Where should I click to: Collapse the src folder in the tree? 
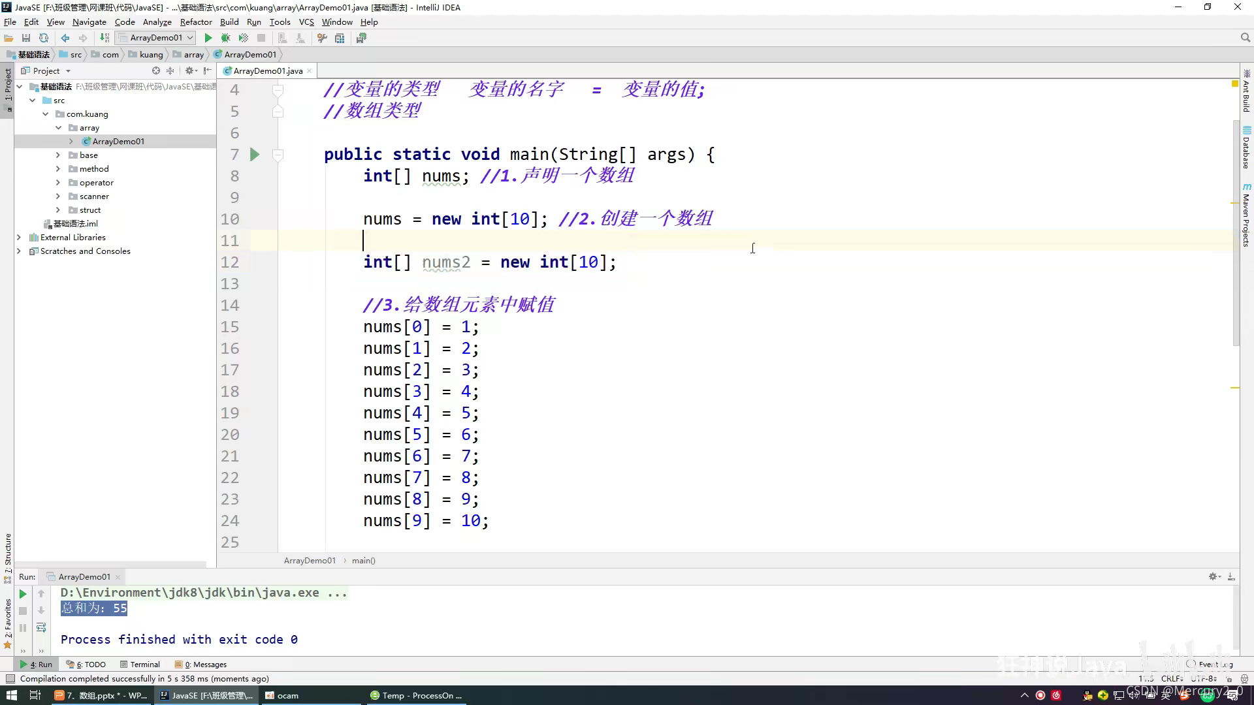click(33, 101)
